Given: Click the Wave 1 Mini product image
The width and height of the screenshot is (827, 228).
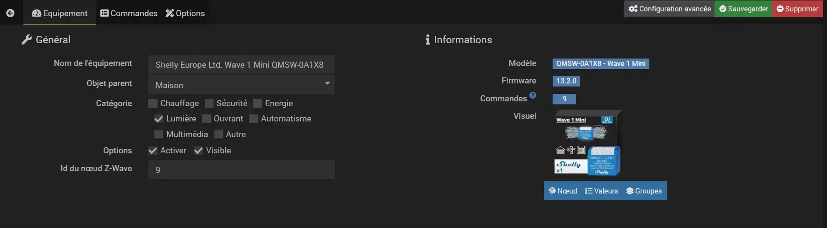Looking at the screenshot, I should click(587, 143).
